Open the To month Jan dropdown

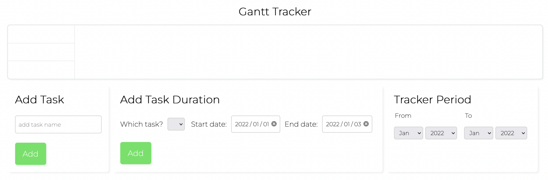pos(478,133)
